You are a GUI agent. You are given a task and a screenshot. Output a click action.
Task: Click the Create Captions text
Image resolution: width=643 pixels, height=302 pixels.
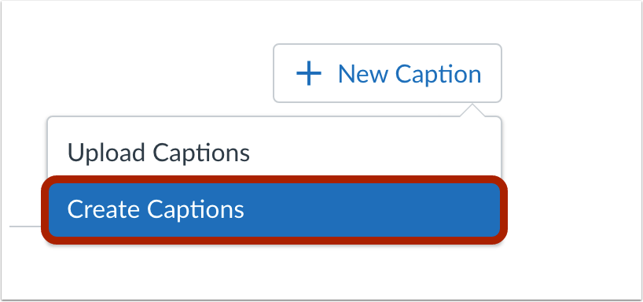[x=156, y=209]
